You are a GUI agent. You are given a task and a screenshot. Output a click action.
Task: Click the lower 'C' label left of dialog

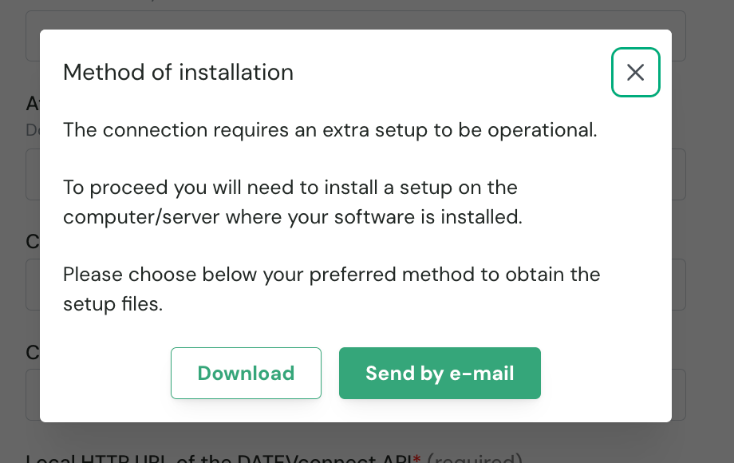tap(32, 352)
